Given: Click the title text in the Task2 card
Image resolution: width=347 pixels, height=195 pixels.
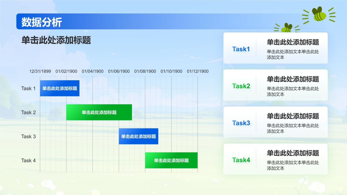Looking at the screenshot, I should 293,79.
